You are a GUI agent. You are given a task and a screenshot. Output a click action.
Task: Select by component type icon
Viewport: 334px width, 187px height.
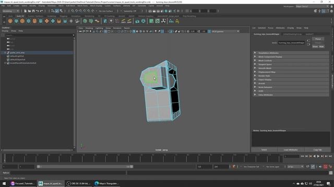(x=61, y=11)
